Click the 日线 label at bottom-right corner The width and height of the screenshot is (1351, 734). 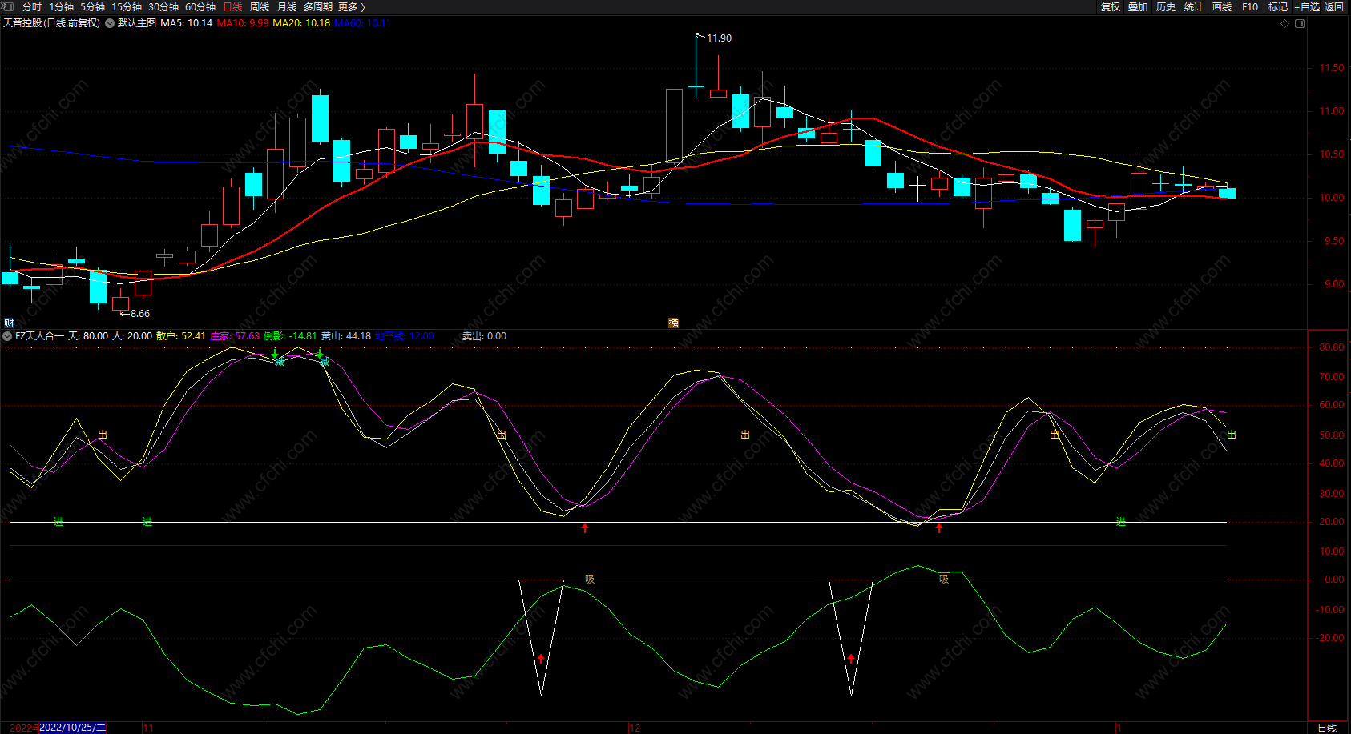(1327, 728)
